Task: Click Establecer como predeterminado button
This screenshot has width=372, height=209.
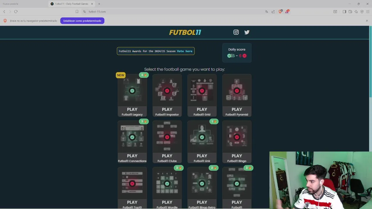Action: (82, 21)
